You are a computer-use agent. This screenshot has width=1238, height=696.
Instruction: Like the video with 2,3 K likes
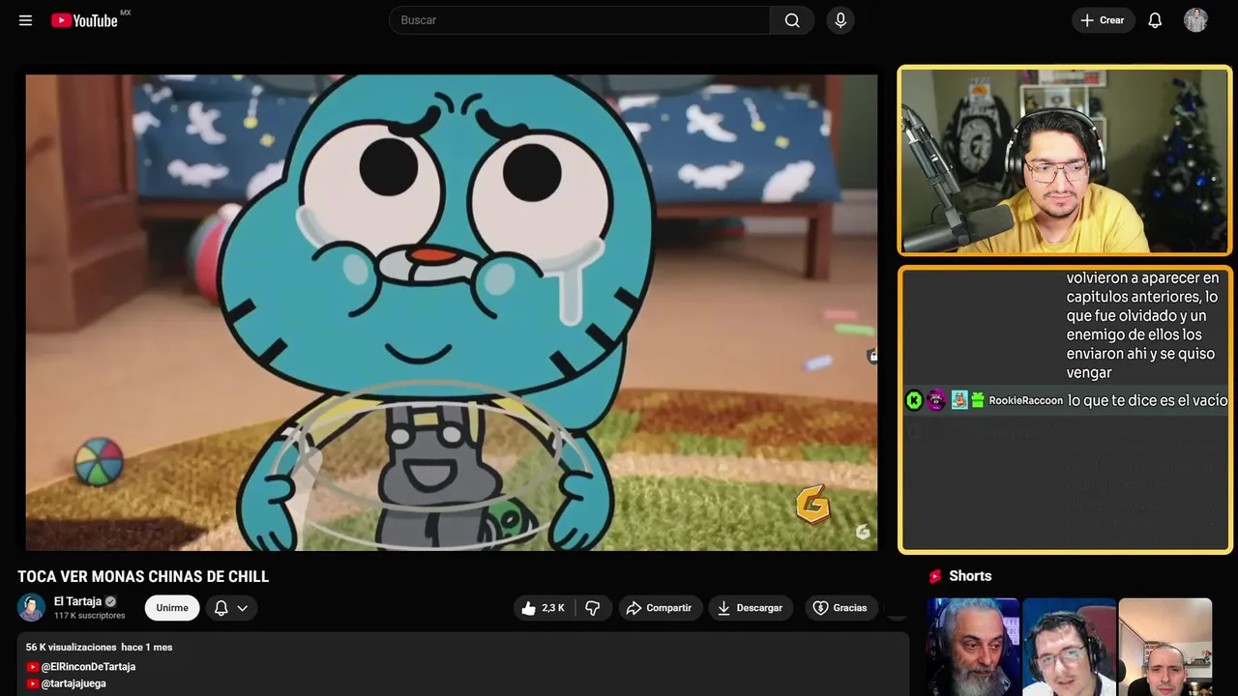tap(543, 608)
